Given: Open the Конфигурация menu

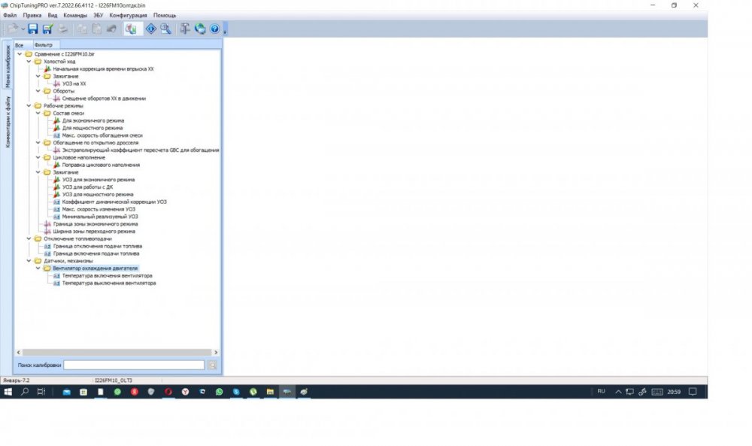Looking at the screenshot, I should pos(128,15).
